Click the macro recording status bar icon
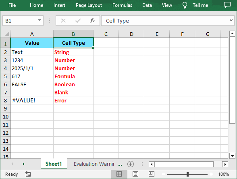Image resolution: width=237 pixels, height=179 pixels. 28,174
